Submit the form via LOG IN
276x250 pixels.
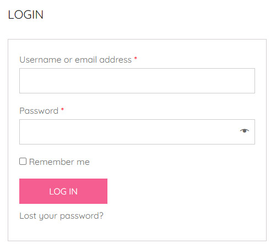[63, 191]
